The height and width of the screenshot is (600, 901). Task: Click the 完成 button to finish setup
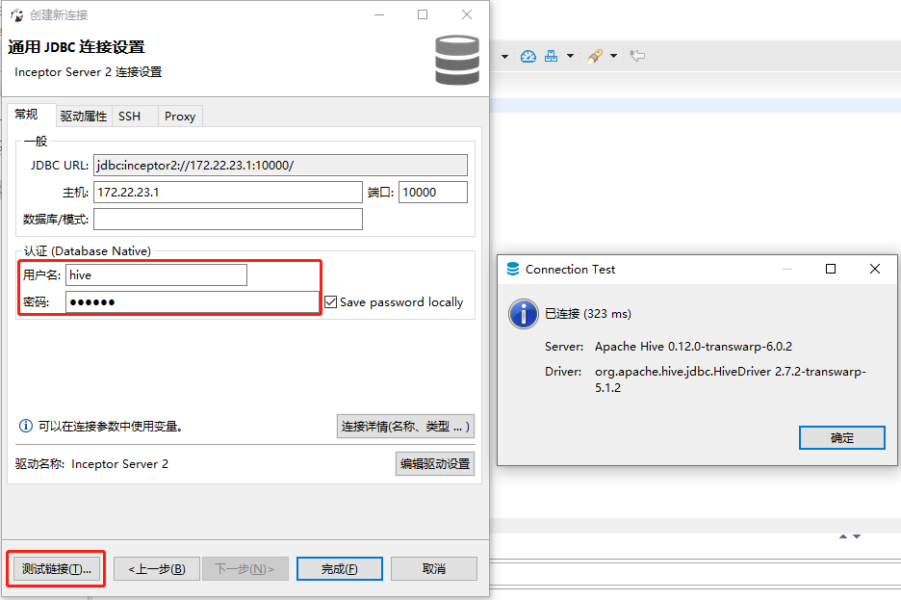[x=339, y=568]
